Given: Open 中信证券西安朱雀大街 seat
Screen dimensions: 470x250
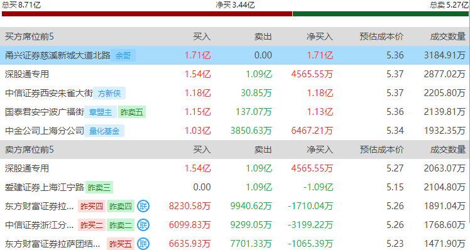Looking at the screenshot, I should 49,93.
